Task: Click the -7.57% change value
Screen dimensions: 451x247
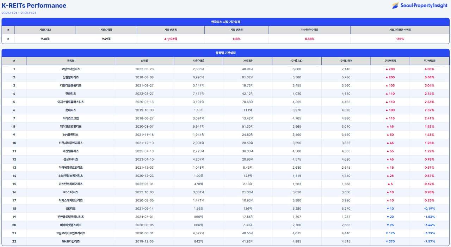Action: pyautogui.click(x=430, y=241)
